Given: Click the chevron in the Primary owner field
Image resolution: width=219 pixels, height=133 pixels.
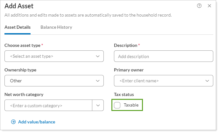Looking at the screenshot, I should pyautogui.click(x=207, y=81).
